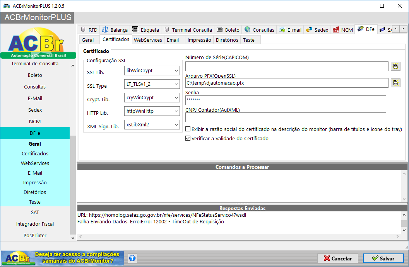Browse for the PFX file

click(x=395, y=83)
